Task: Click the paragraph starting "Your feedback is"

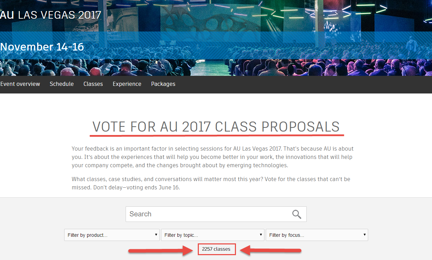Action: pyautogui.click(x=212, y=157)
